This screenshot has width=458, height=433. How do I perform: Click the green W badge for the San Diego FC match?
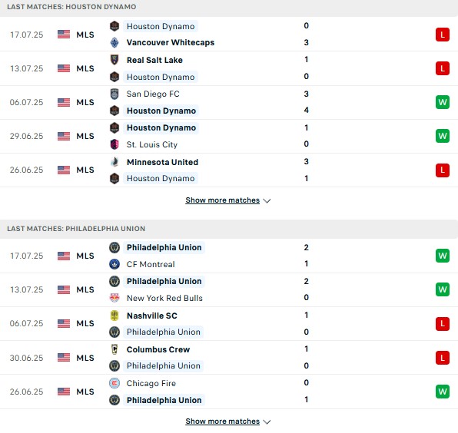[x=442, y=102]
